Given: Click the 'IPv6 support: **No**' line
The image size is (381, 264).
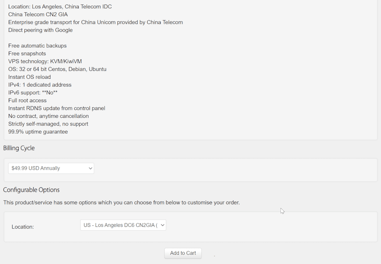Looking at the screenshot, I should click(x=33, y=93).
